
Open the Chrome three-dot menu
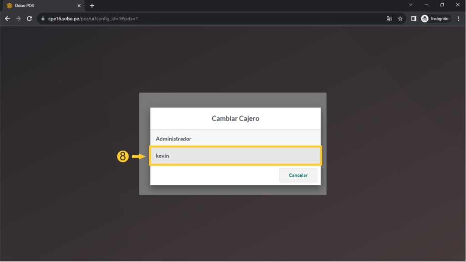click(458, 19)
